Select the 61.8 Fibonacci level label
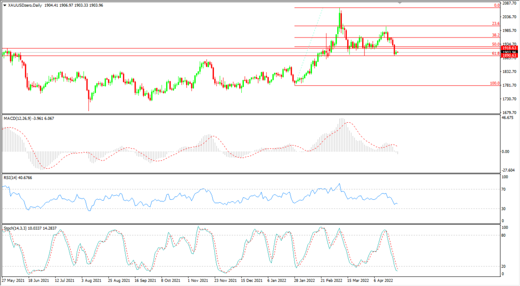Viewport: 520px width, 286px height. [496, 53]
